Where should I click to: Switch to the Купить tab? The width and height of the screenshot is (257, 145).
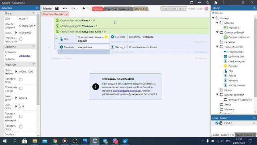click(x=98, y=9)
